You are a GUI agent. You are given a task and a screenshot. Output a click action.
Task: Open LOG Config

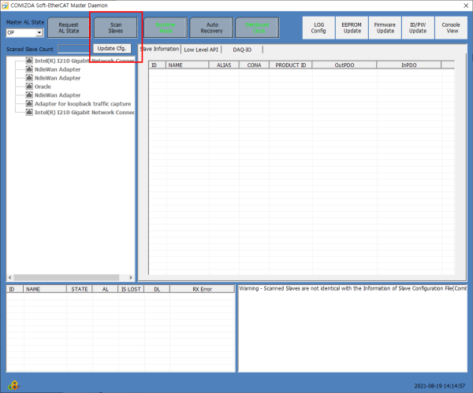click(318, 28)
